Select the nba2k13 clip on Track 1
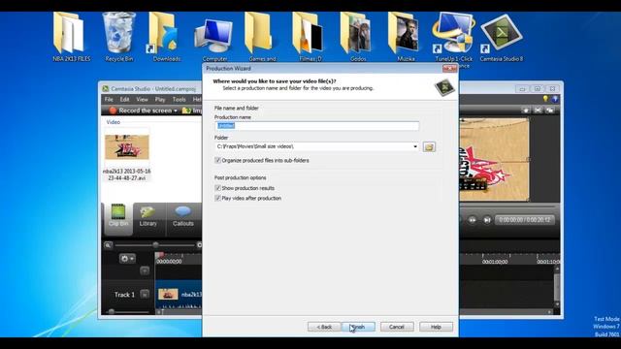 [x=179, y=295]
